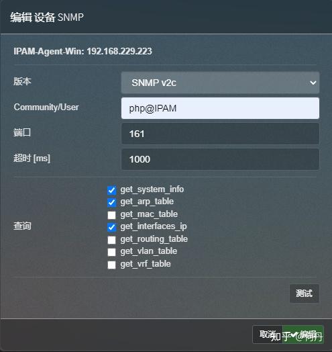
Task: Click the 测试 test button
Action: coord(305,294)
